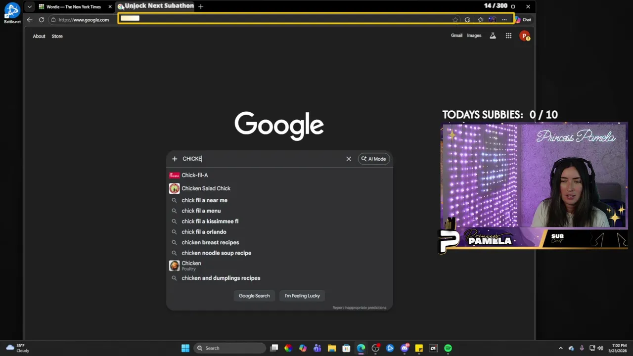
Task: Open microphone tray icon
Action: pos(582,348)
